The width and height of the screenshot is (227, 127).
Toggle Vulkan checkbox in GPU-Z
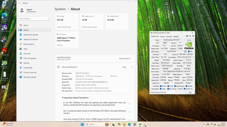click(x=160, y=89)
